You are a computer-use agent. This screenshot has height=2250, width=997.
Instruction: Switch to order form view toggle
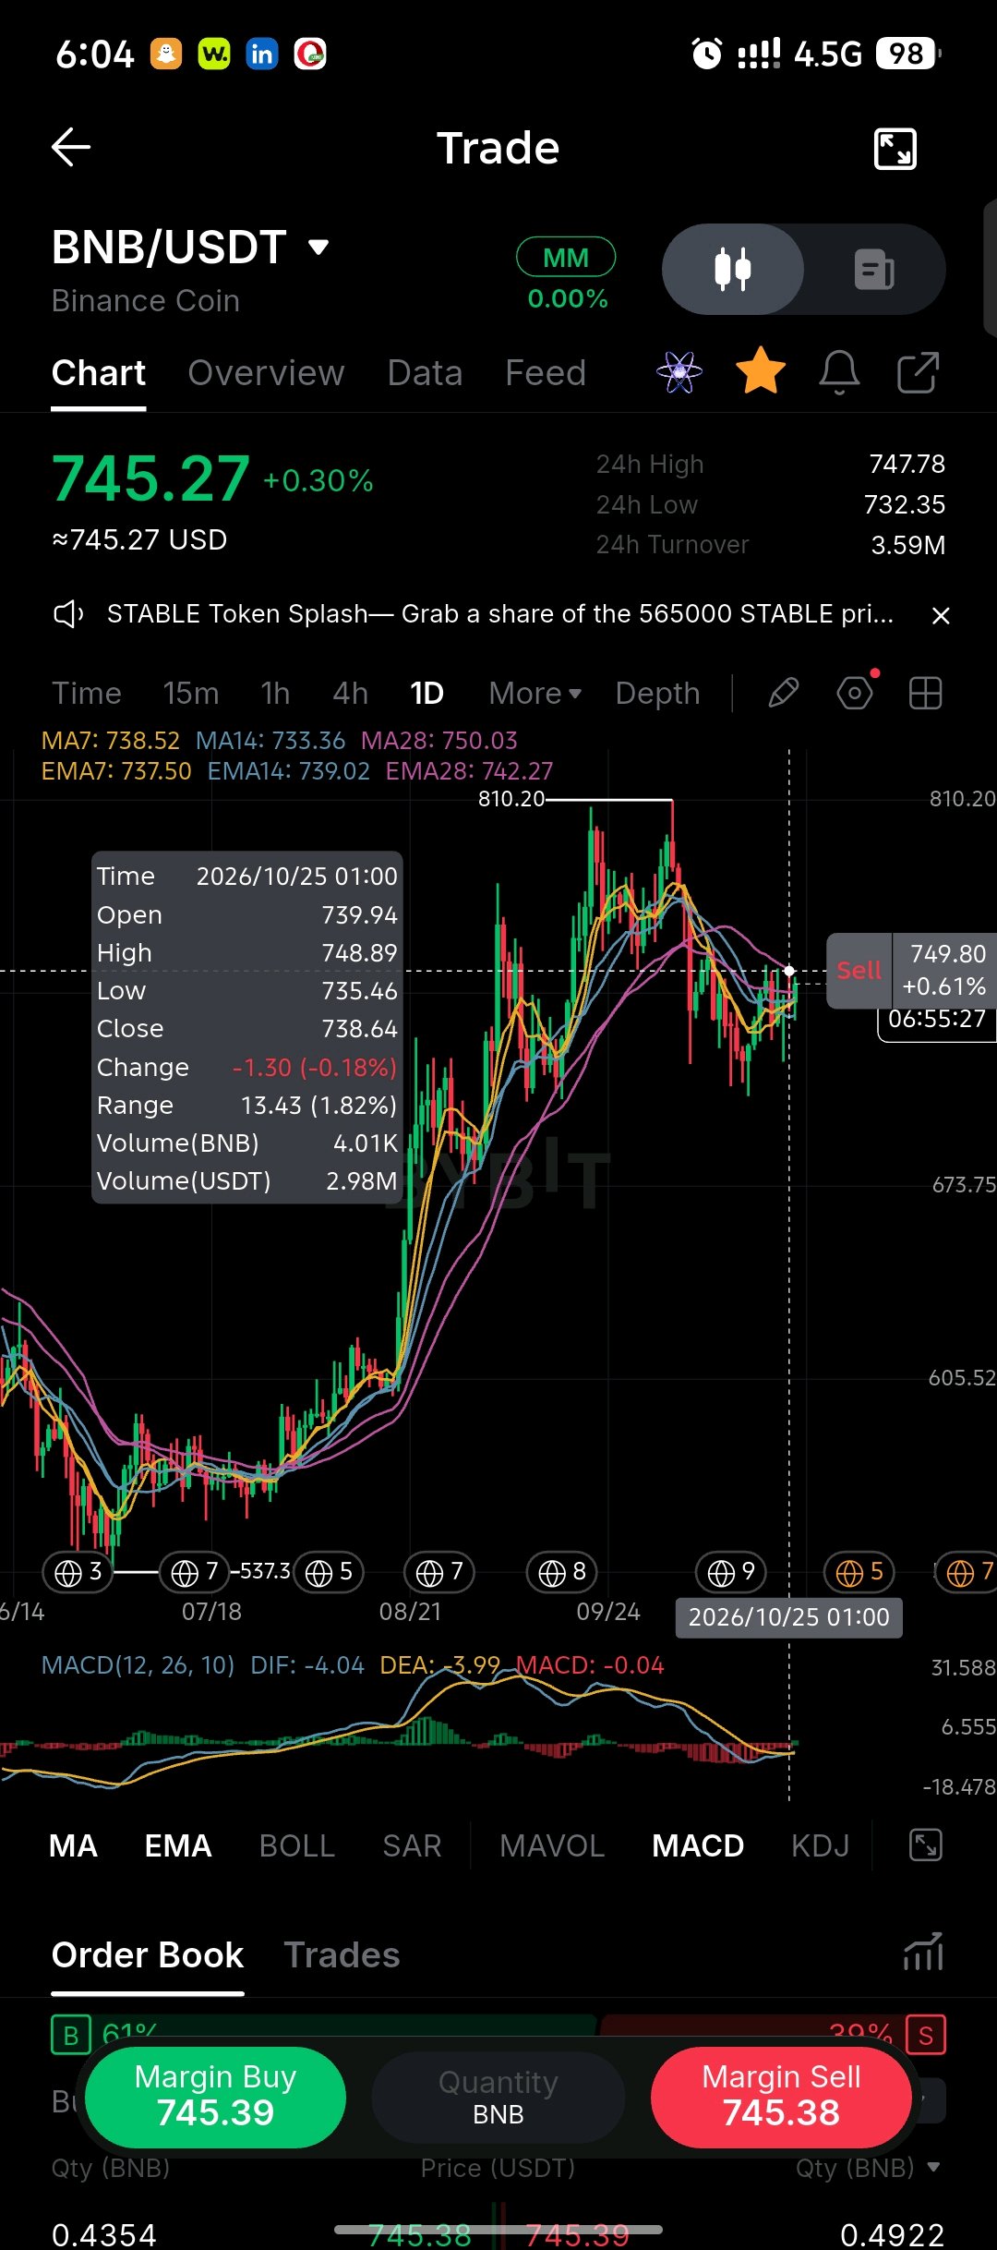(874, 270)
